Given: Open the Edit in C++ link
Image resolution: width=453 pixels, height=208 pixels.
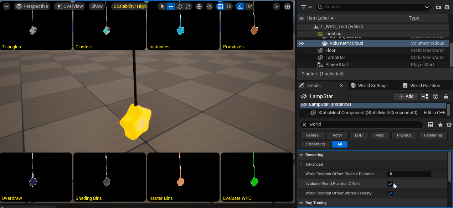Looking at the screenshot, I should (x=434, y=113).
